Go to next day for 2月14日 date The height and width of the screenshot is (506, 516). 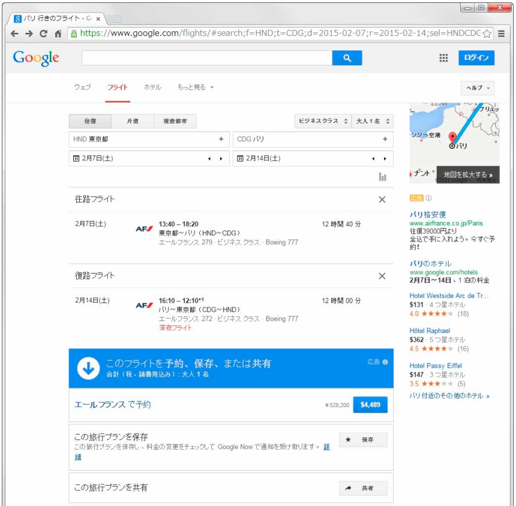coord(385,158)
